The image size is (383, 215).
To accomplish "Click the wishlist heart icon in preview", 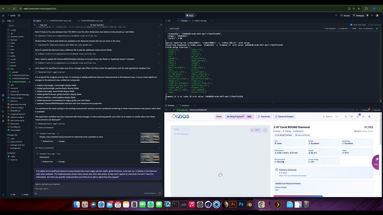I will click(352, 117).
